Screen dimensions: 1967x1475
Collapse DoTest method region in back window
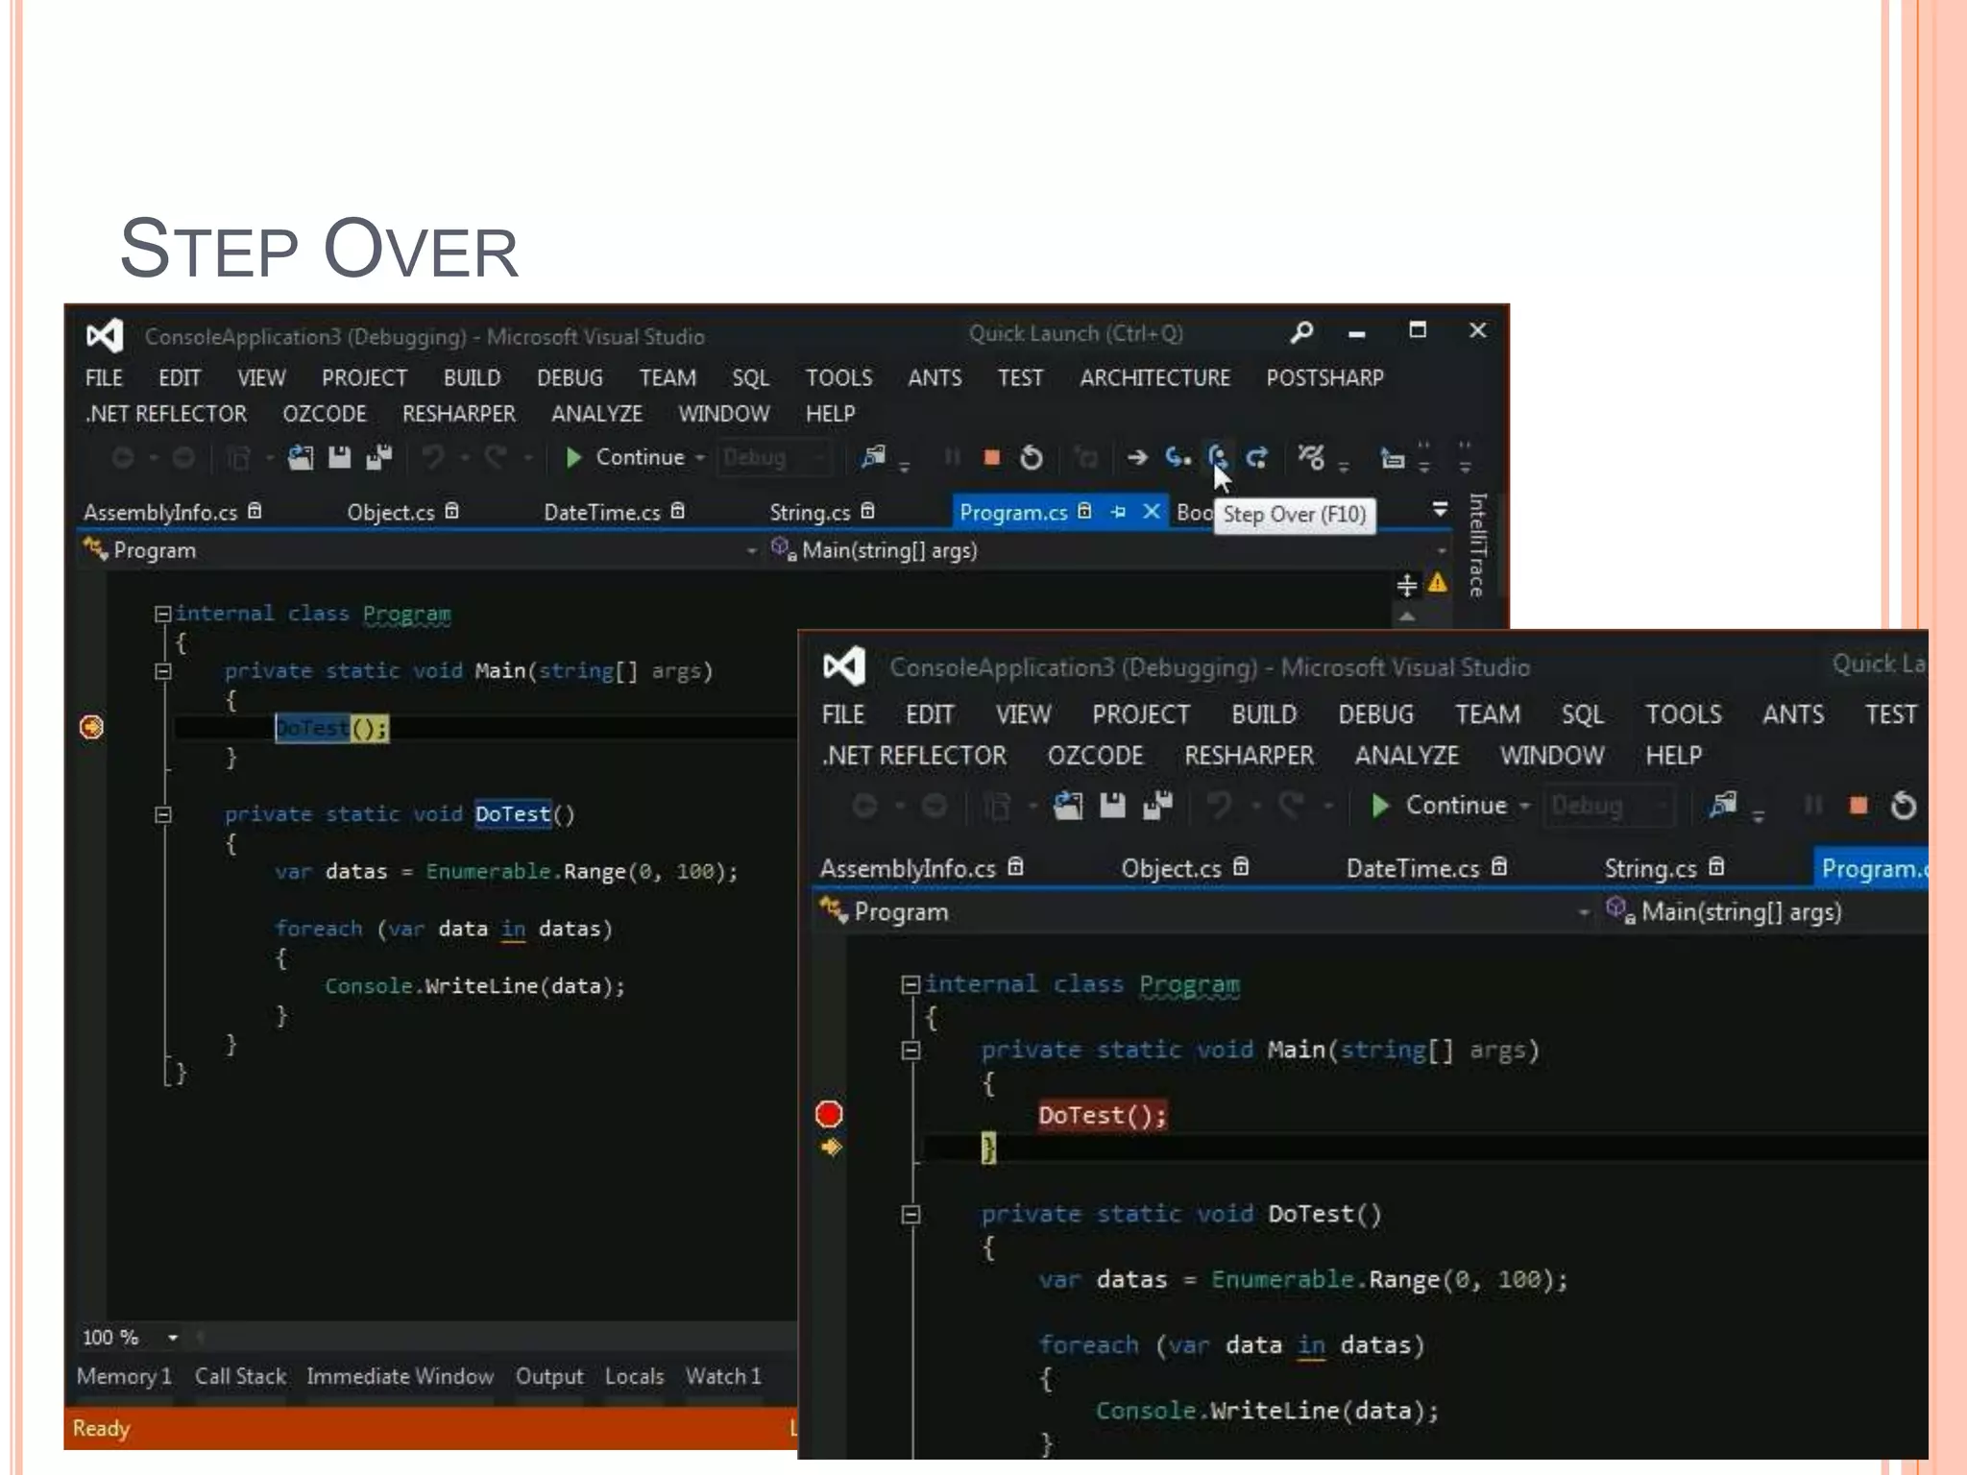click(x=163, y=814)
